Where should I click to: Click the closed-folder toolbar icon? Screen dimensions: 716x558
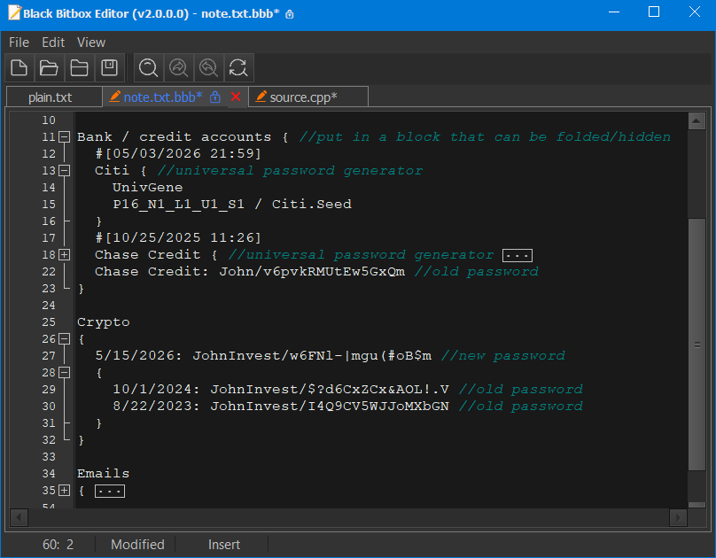click(x=79, y=68)
